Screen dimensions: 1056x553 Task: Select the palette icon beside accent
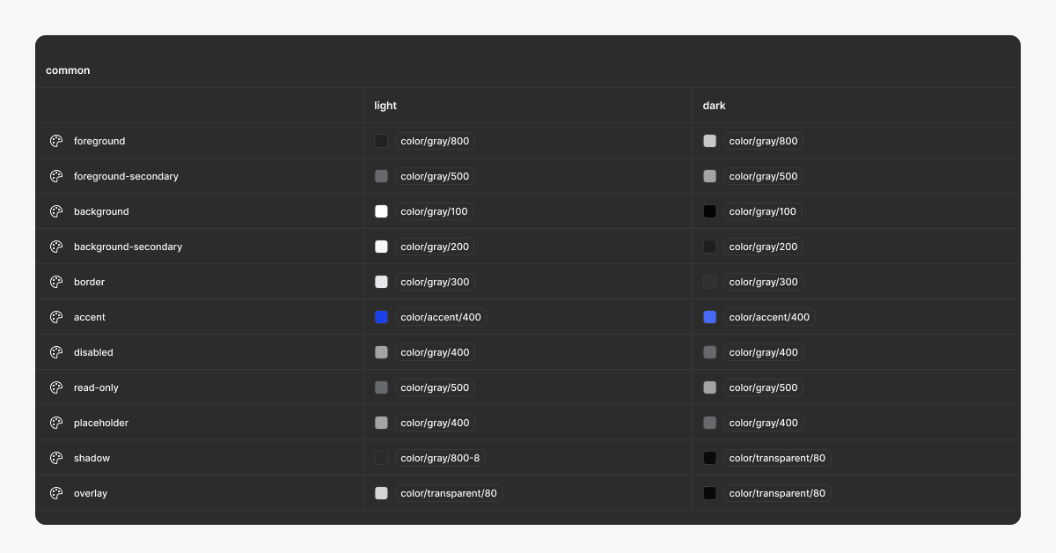coord(56,317)
